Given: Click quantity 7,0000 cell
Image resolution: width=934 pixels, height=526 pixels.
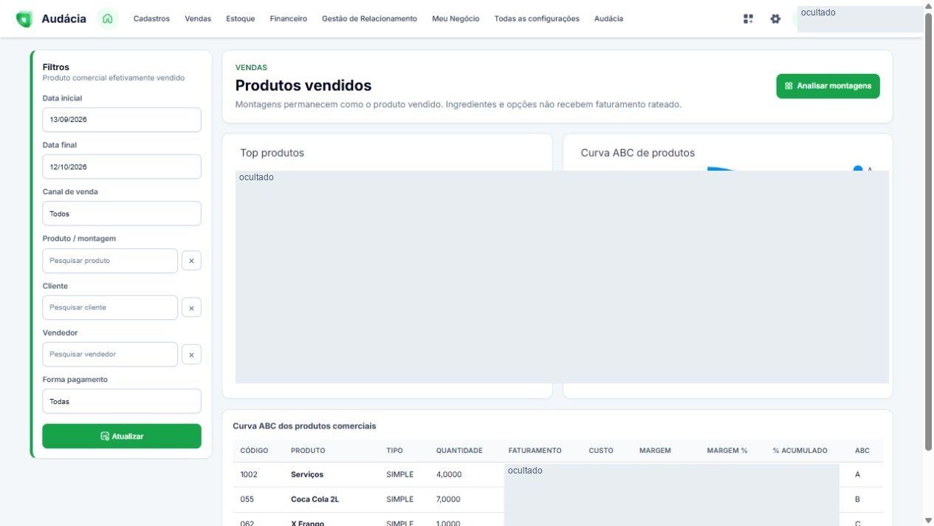Looking at the screenshot, I should 448,499.
